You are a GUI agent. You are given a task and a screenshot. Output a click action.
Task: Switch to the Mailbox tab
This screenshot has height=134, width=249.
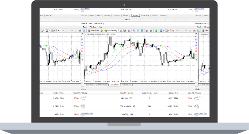coord(107,15)
